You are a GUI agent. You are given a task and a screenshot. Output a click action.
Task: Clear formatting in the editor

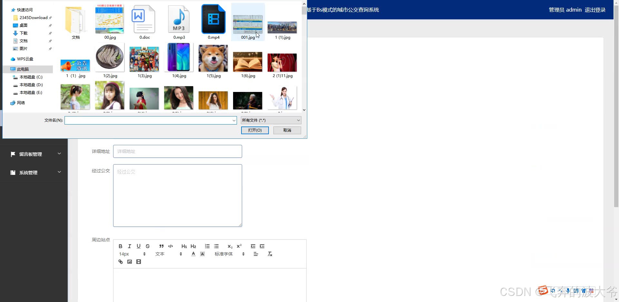(270, 254)
